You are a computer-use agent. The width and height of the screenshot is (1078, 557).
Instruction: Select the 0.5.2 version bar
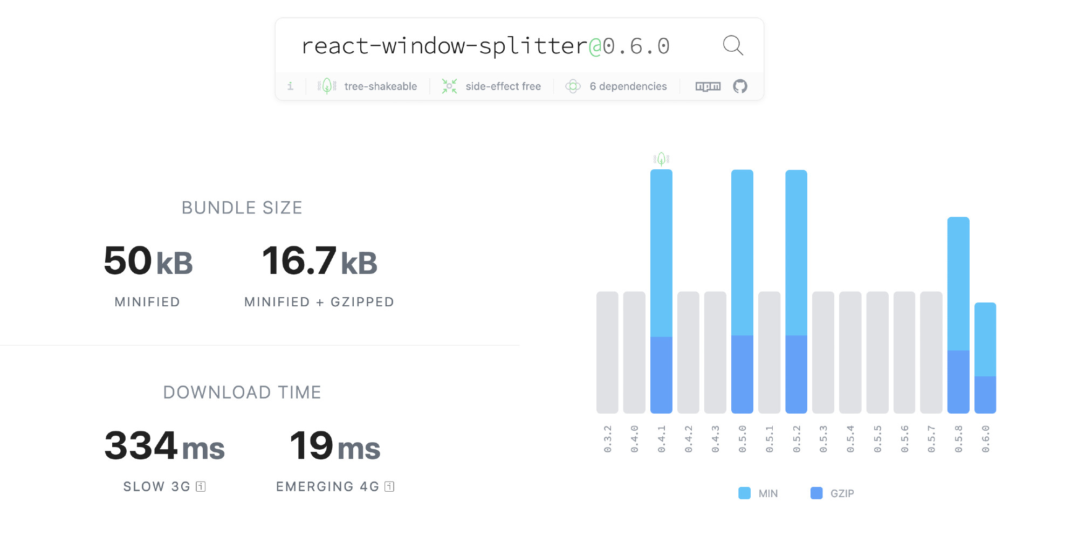(797, 292)
